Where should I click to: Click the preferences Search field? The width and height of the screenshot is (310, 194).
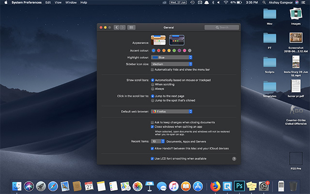[222, 27]
